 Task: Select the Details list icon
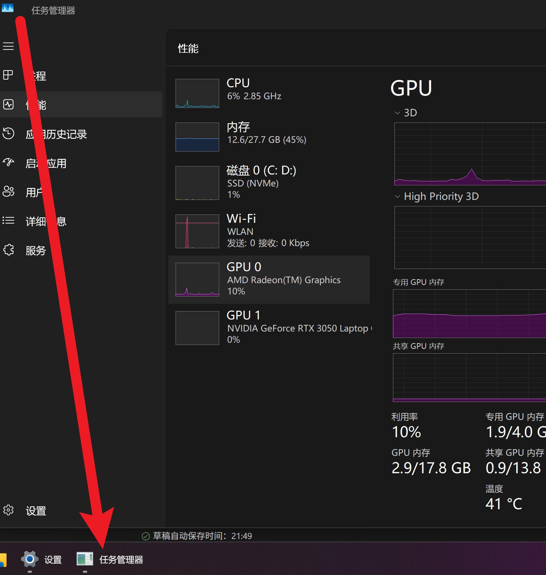(8, 220)
